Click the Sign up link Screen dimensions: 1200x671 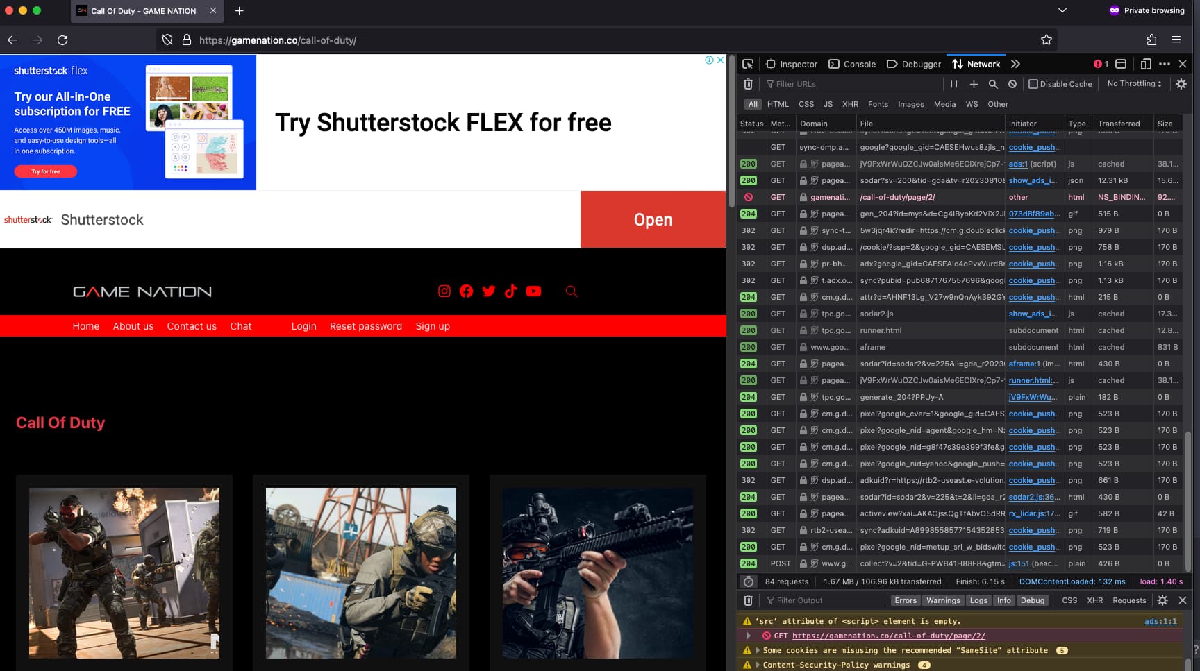[433, 326]
